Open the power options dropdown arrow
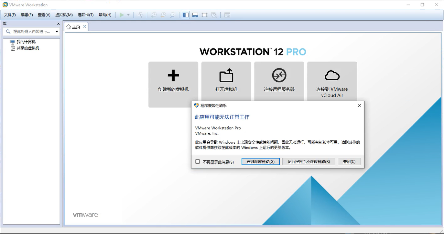The width and height of the screenshot is (444, 234). [128, 15]
